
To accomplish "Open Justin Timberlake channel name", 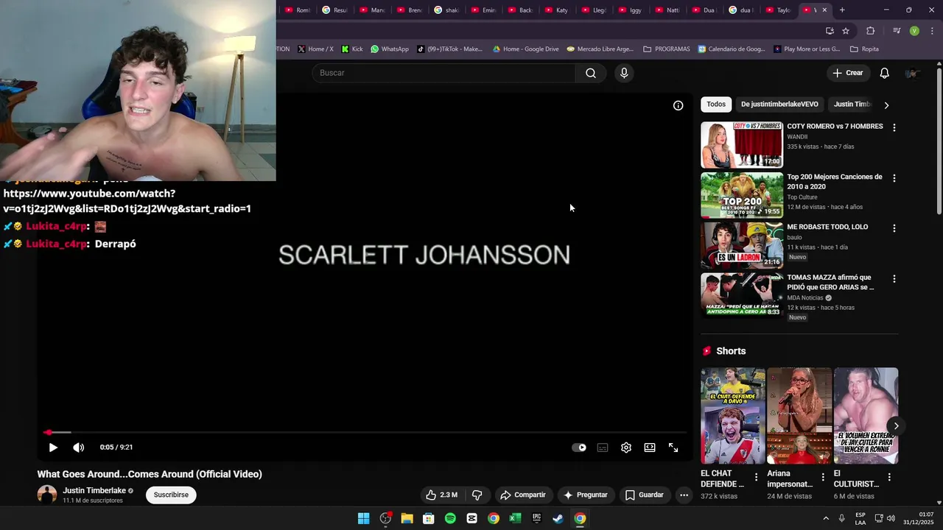I will coord(94,491).
